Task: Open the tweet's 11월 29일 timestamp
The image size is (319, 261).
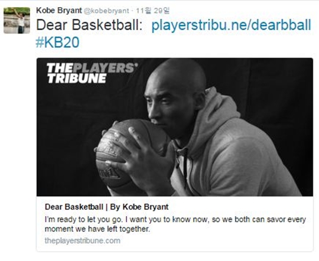Action: pyautogui.click(x=152, y=11)
